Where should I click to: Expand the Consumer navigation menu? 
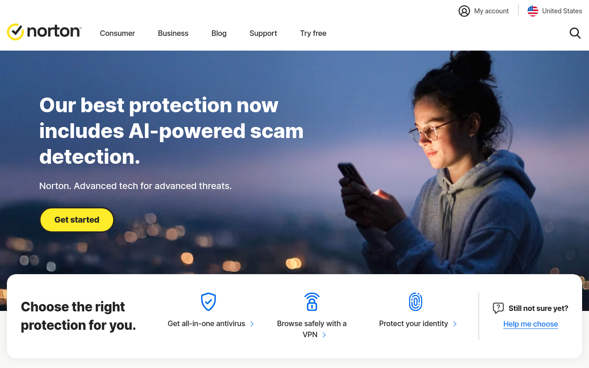coord(117,33)
